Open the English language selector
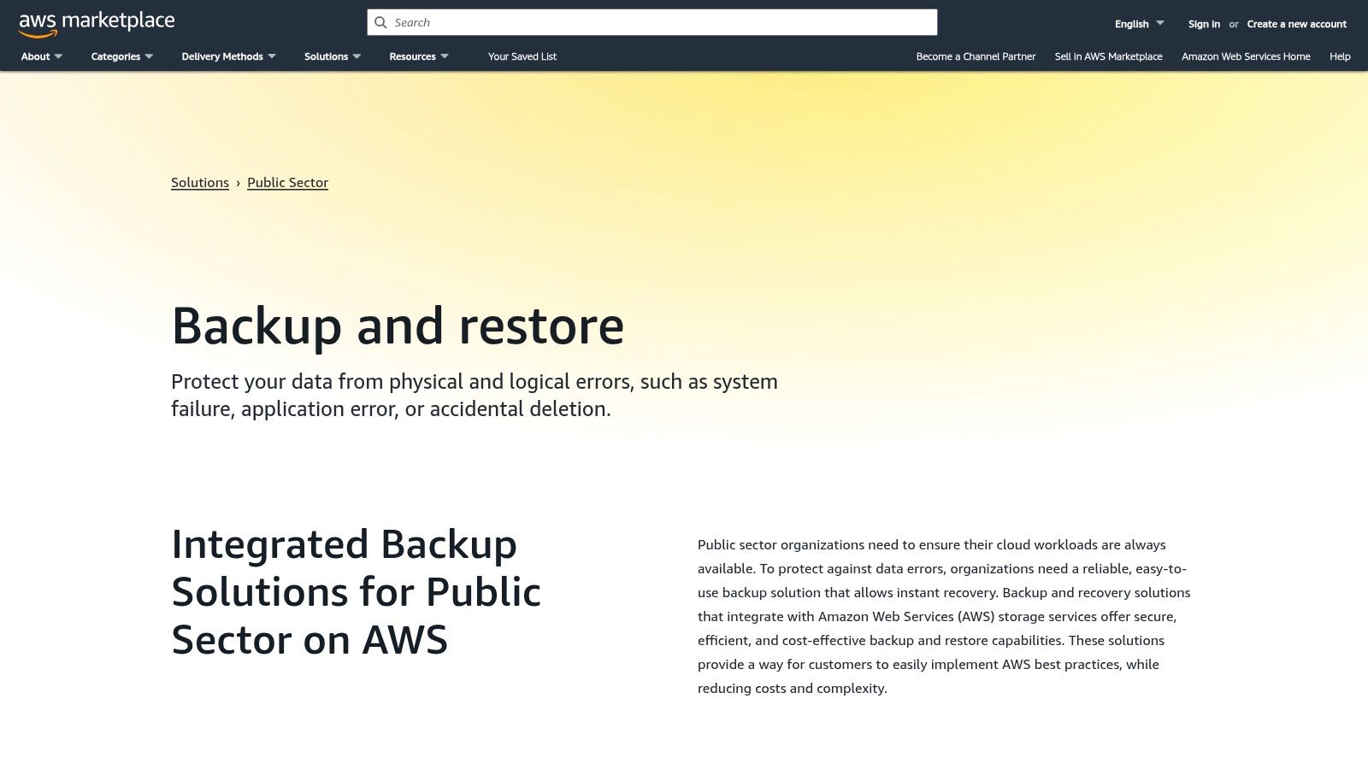The height and width of the screenshot is (769, 1368). pos(1138,24)
